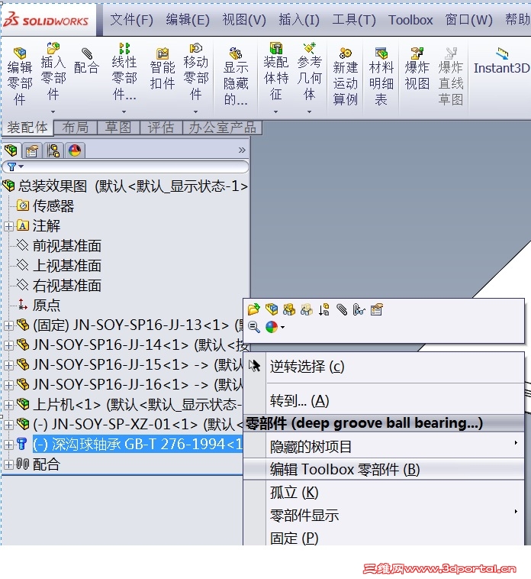Switch to the 评估 tab

pos(161,128)
